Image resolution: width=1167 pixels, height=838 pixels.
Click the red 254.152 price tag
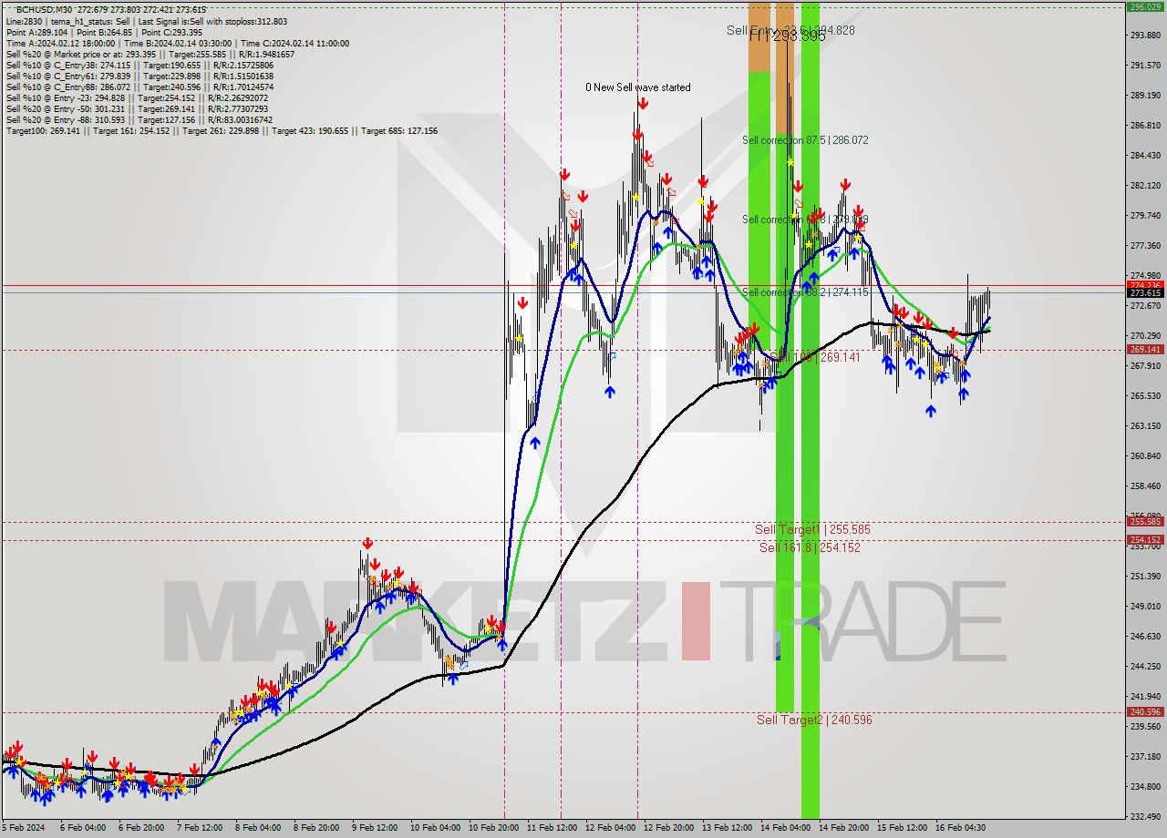[x=1145, y=540]
